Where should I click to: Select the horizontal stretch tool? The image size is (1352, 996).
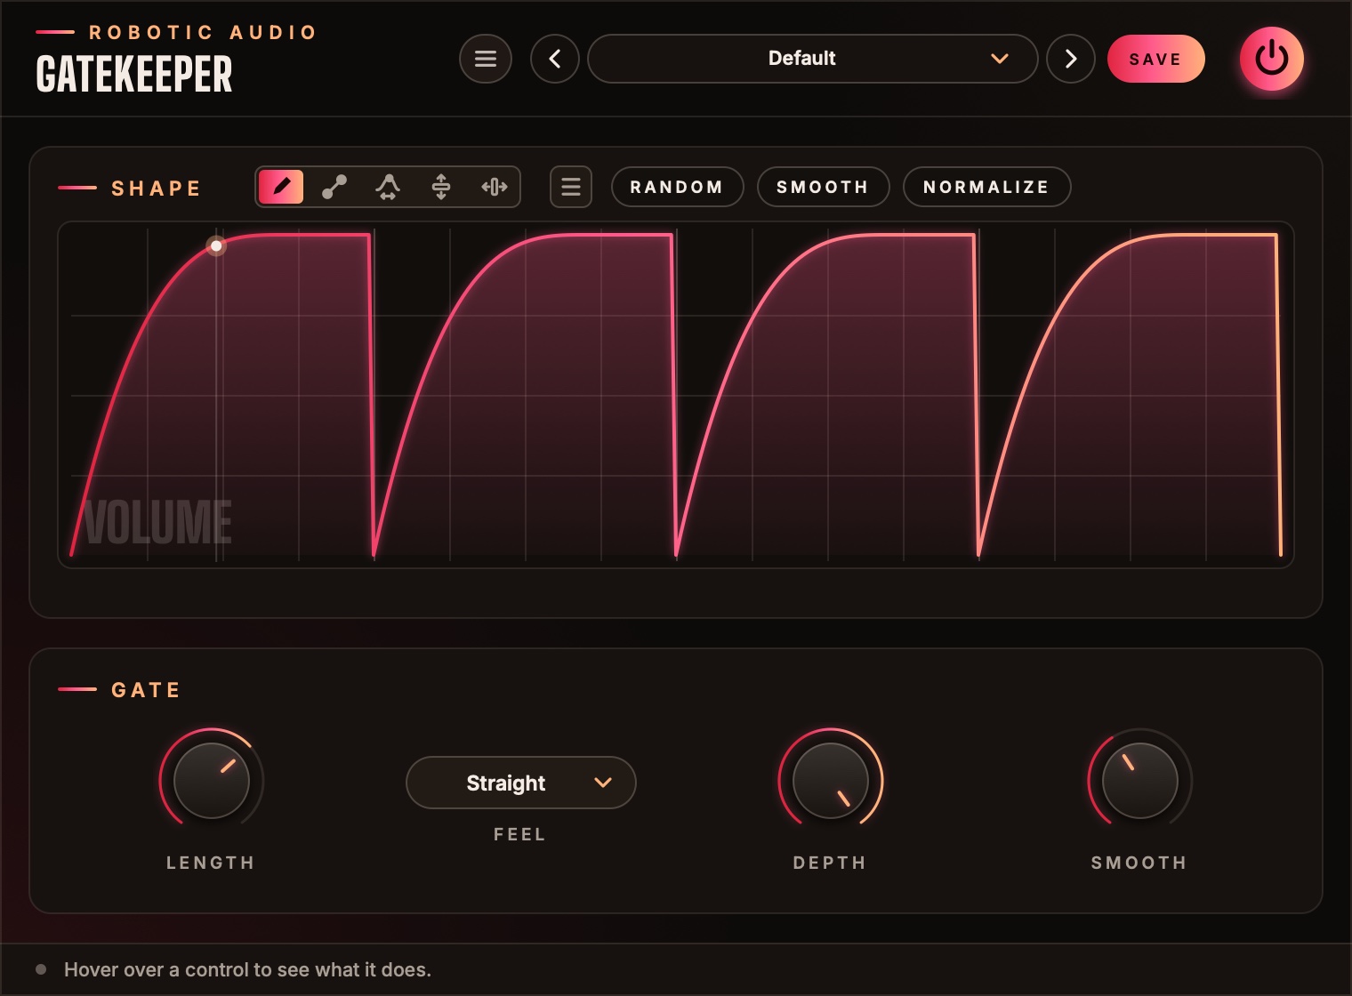coord(495,187)
